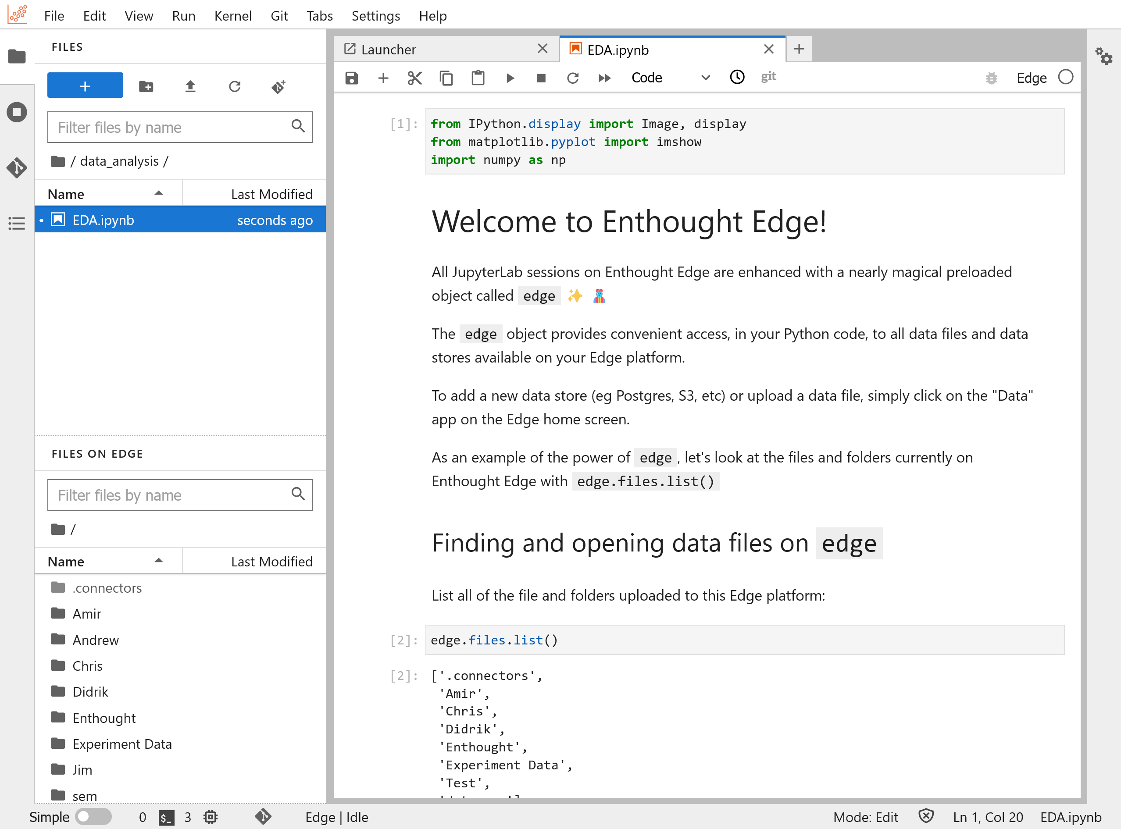Open the Enthought folder

[180, 718]
